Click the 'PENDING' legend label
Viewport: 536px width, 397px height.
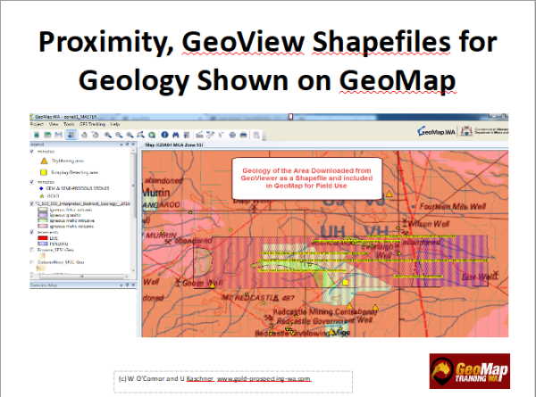(x=59, y=244)
